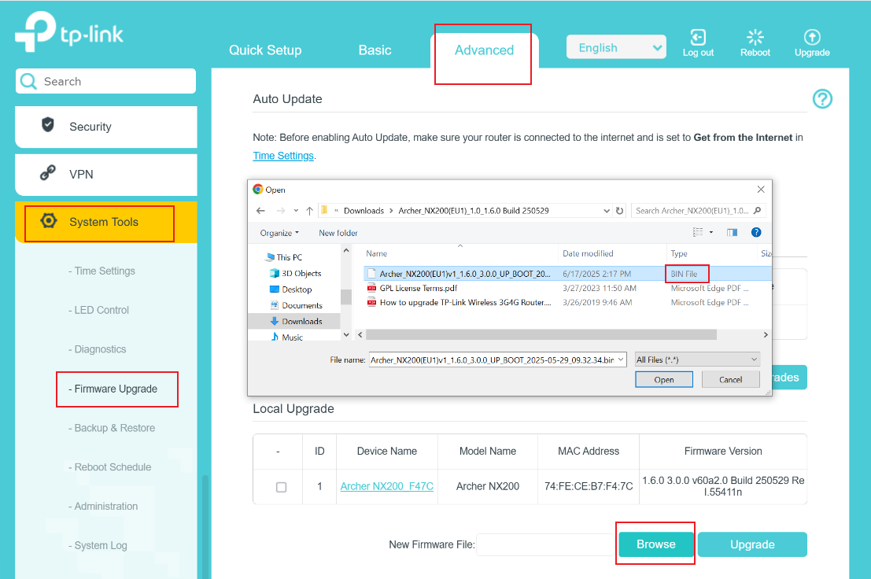Open the Time Settings link
Image resolution: width=871 pixels, height=579 pixels.
pyautogui.click(x=283, y=155)
